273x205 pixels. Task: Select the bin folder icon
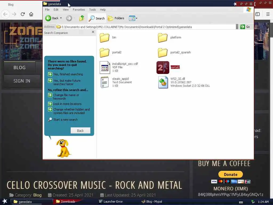(105, 38)
